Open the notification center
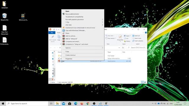This screenshot has width=189, height=106. pos(185,103)
